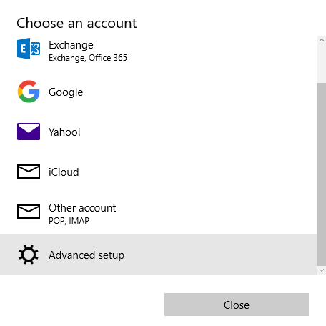Choose the purple Yahoo! envelope icon

tap(29, 132)
